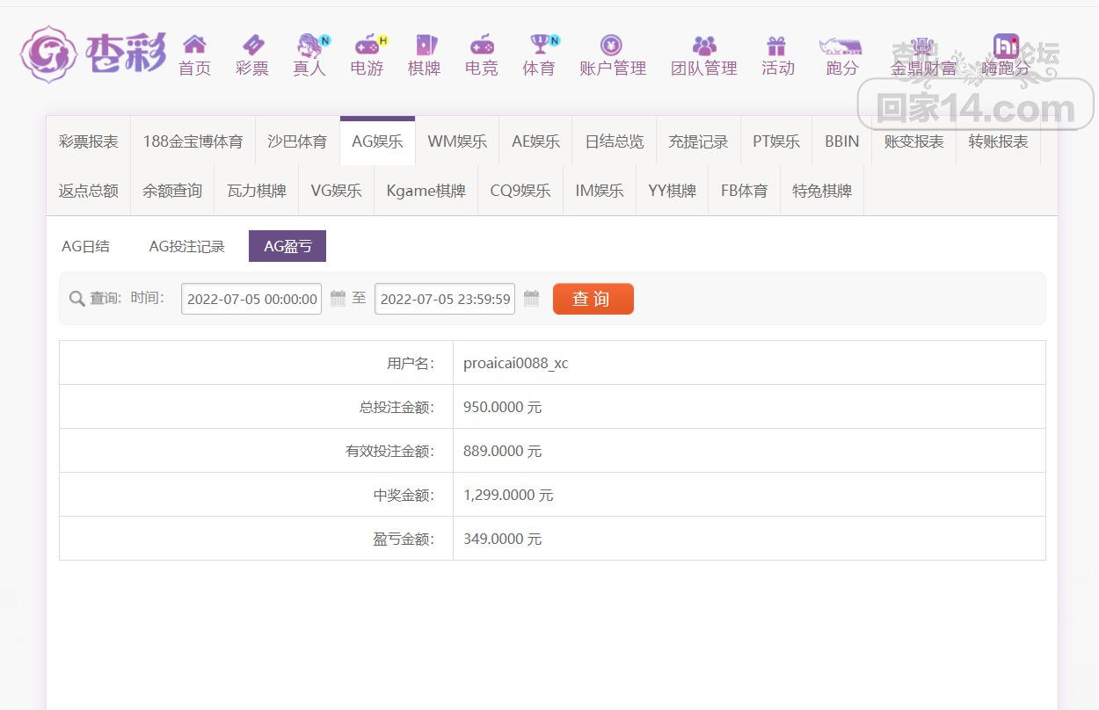Open the 体育 trophy icon
1099x710 pixels.
click(539, 45)
